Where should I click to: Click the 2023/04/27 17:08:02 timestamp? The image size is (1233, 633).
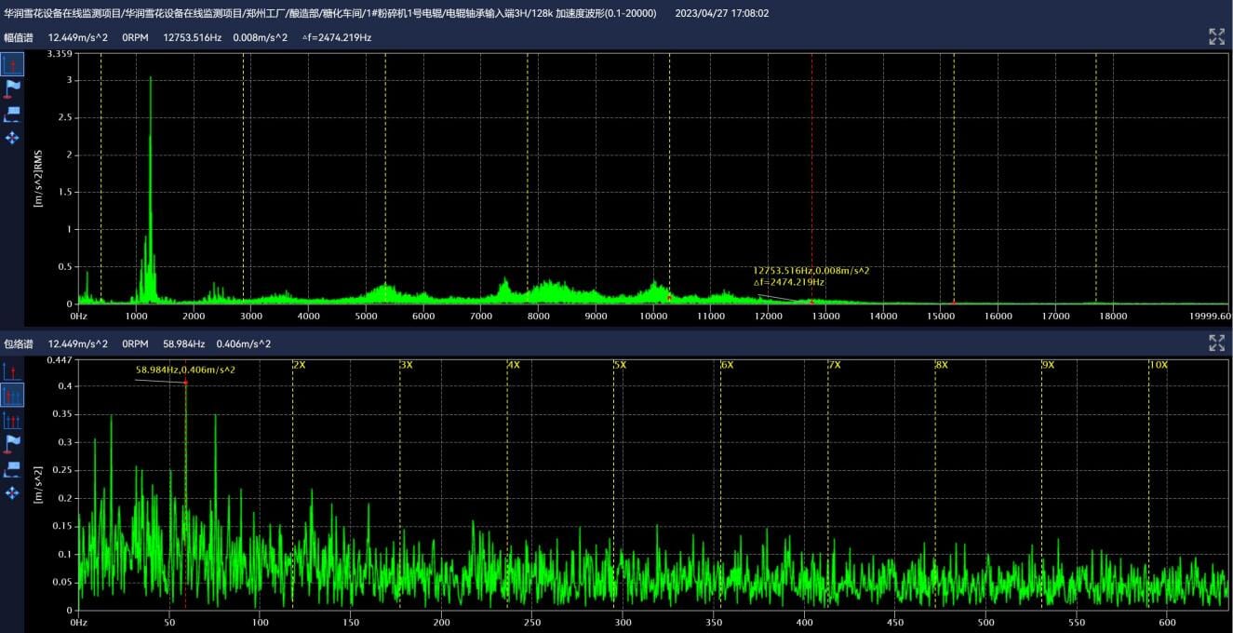tap(721, 13)
